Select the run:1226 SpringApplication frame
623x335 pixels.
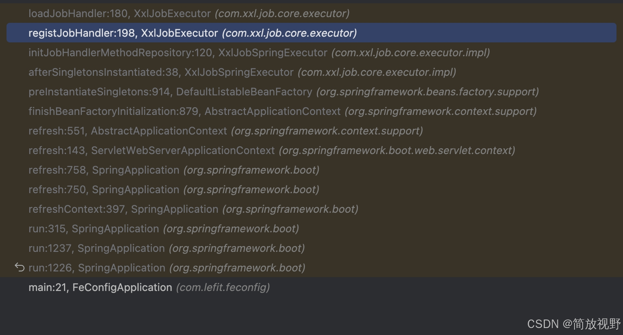97,268
